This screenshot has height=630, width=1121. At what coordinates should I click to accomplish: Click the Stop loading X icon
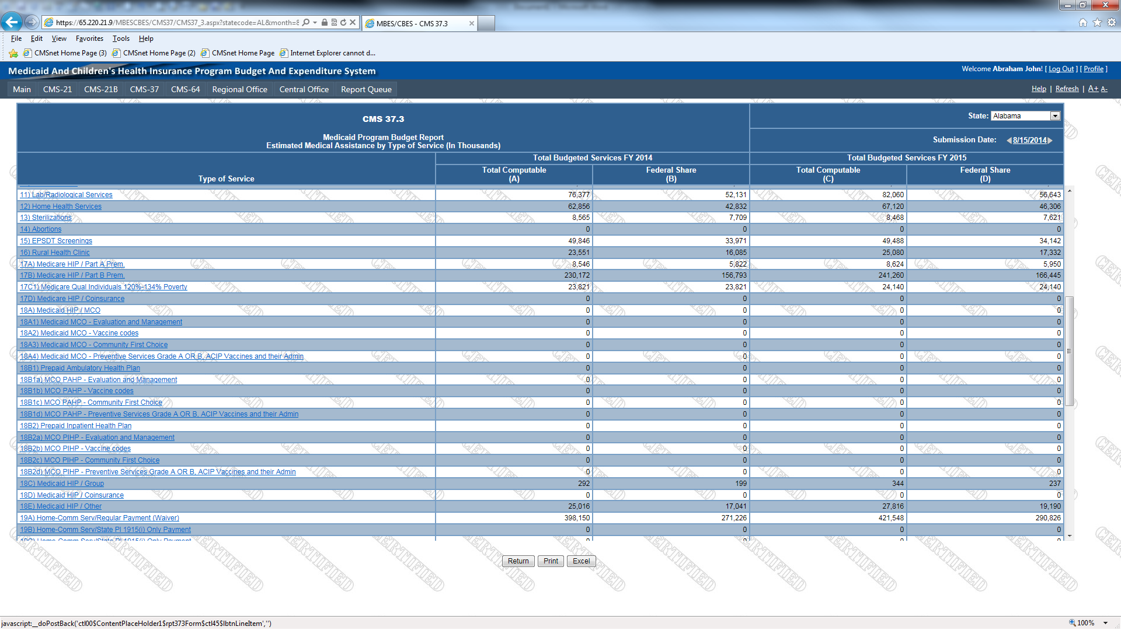[x=353, y=23]
